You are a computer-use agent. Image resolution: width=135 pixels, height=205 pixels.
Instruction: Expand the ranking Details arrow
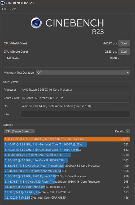coord(128,131)
